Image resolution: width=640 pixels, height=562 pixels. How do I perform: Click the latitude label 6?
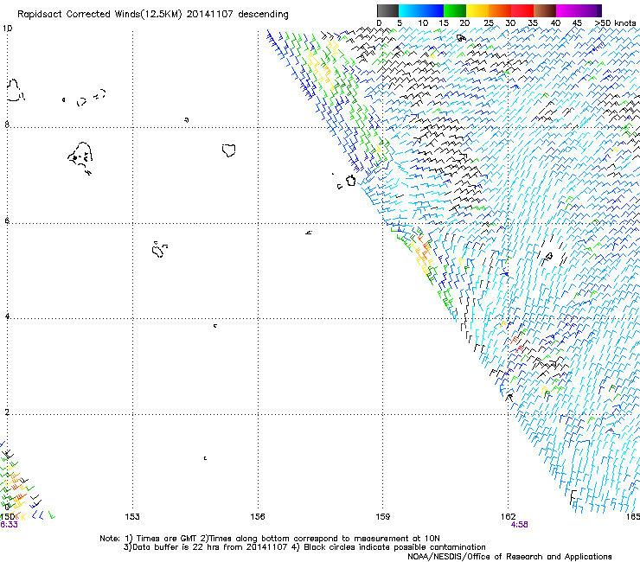coord(7,220)
